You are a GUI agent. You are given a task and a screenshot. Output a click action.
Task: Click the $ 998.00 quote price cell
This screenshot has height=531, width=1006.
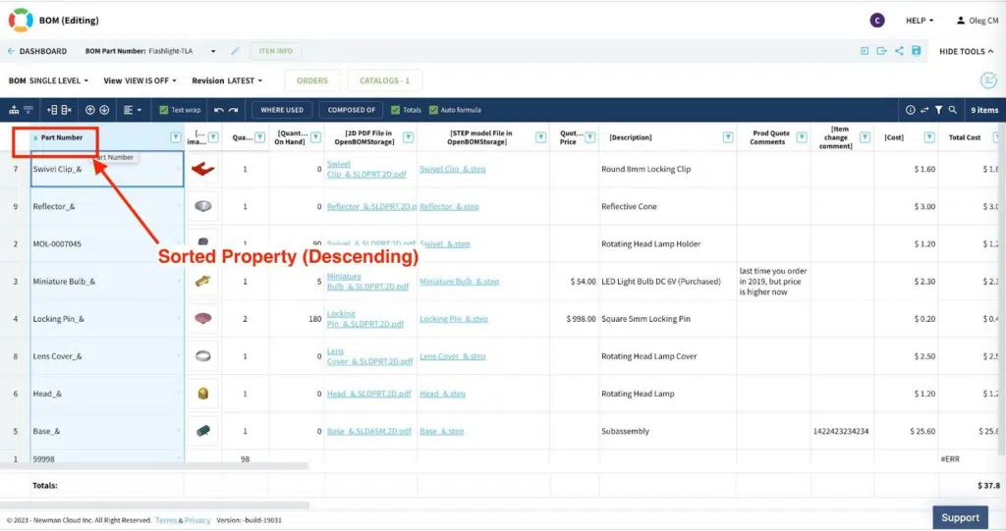point(574,319)
